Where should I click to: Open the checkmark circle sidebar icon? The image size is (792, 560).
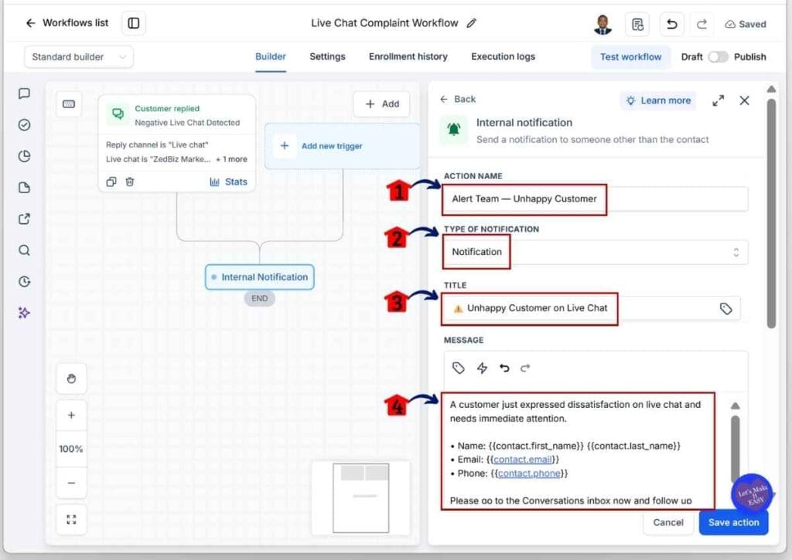tap(24, 124)
